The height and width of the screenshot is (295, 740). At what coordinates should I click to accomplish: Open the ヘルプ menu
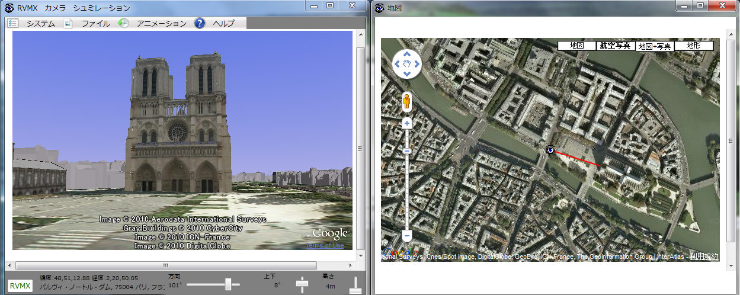click(223, 24)
